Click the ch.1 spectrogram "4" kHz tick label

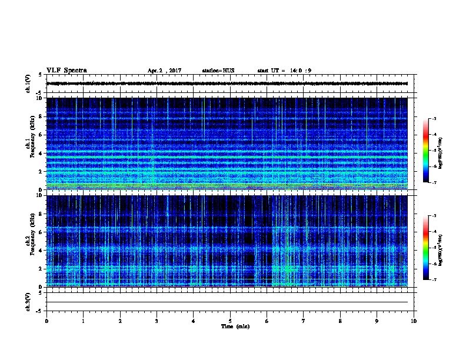click(x=41, y=154)
